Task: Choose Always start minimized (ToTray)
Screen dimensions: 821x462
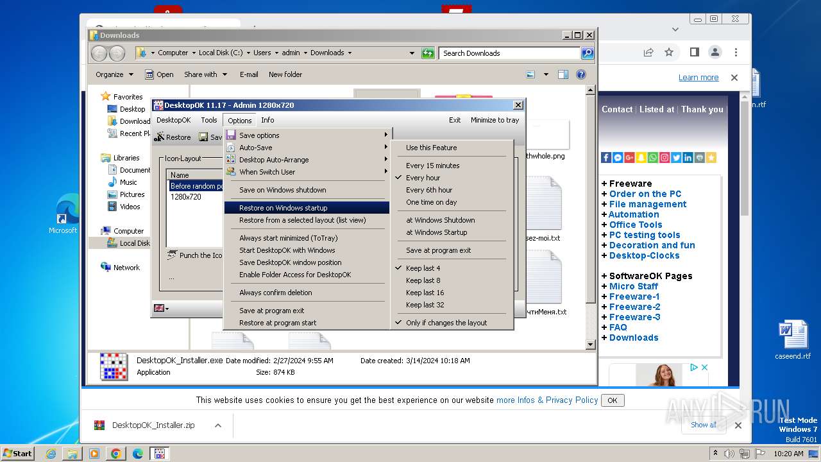Action: 307,238
